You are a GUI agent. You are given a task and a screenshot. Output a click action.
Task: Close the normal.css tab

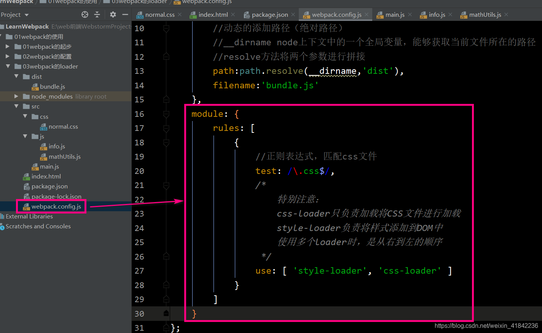(x=180, y=15)
